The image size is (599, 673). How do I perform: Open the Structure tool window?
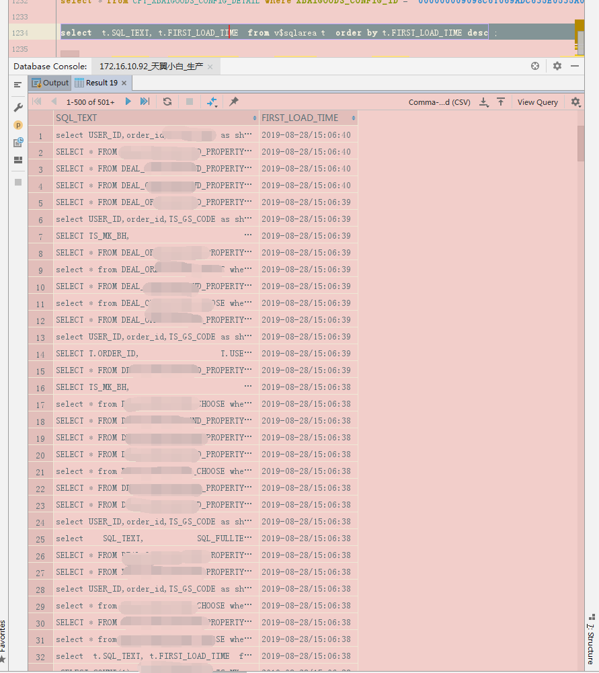592,641
